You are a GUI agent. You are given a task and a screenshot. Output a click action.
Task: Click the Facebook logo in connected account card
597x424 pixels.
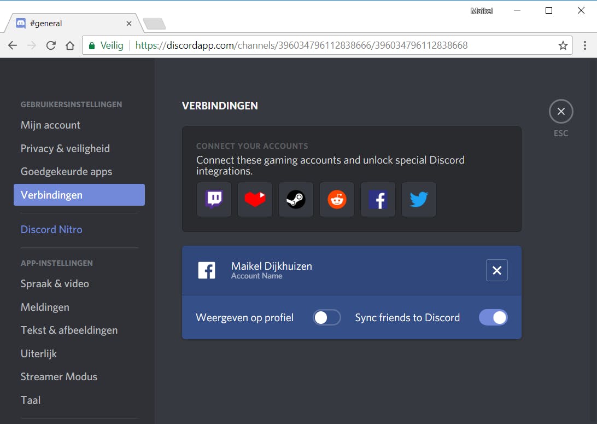click(206, 270)
